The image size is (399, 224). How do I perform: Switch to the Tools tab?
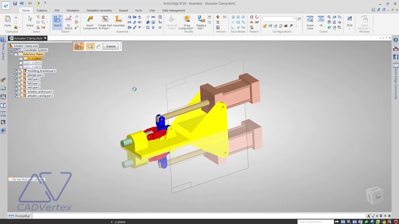(139, 10)
